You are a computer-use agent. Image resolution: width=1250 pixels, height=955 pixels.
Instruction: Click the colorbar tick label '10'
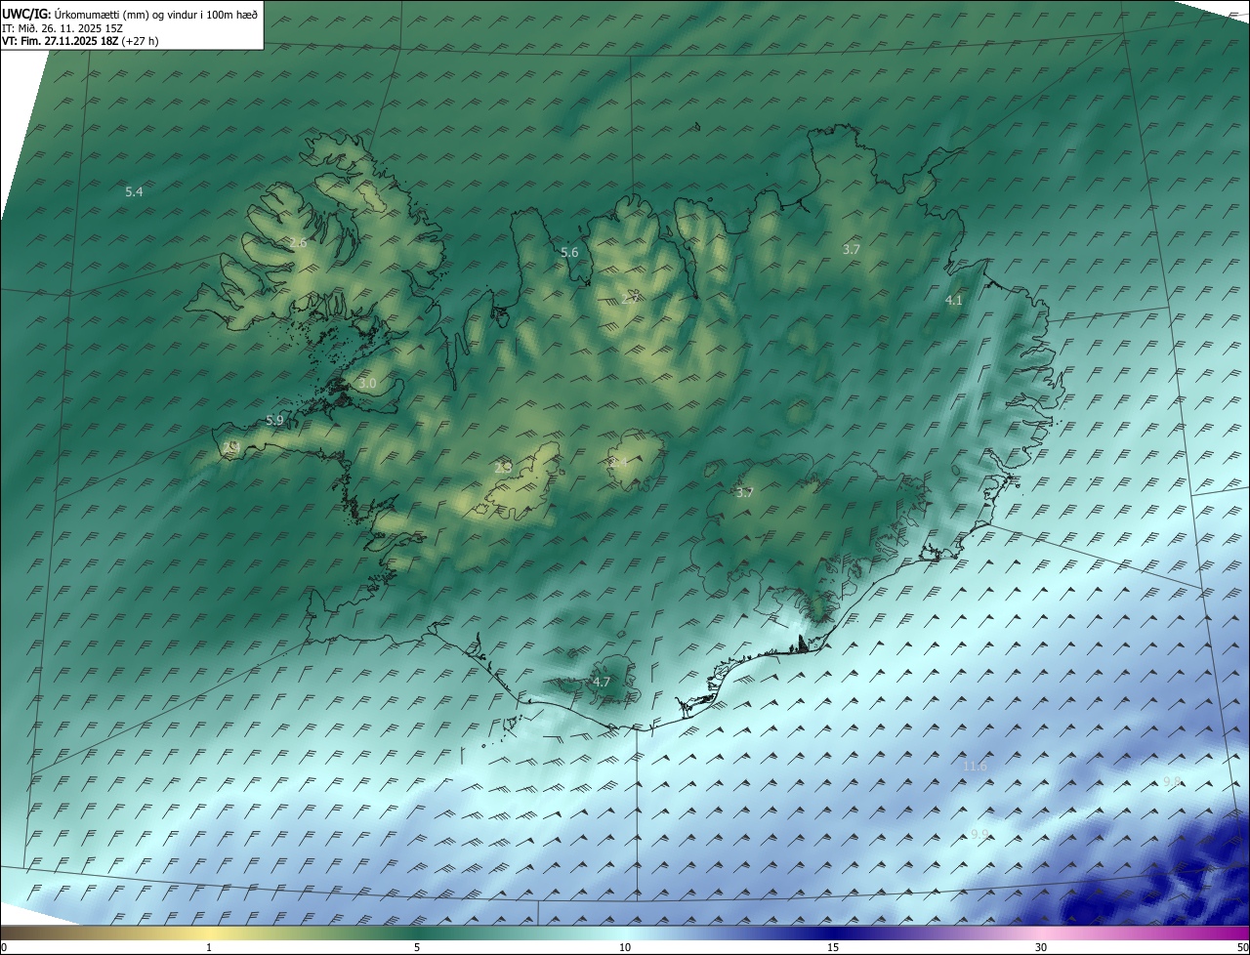tap(625, 947)
